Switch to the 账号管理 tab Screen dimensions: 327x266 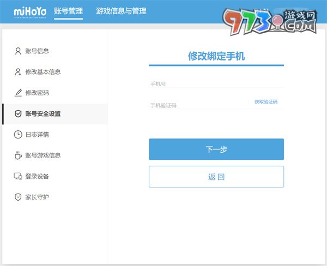click(x=69, y=11)
